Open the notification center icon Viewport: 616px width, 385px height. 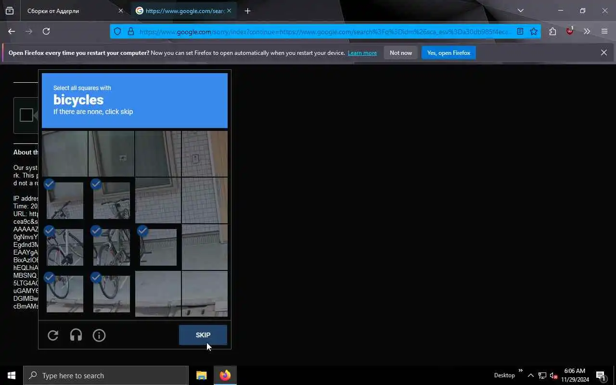click(x=601, y=375)
